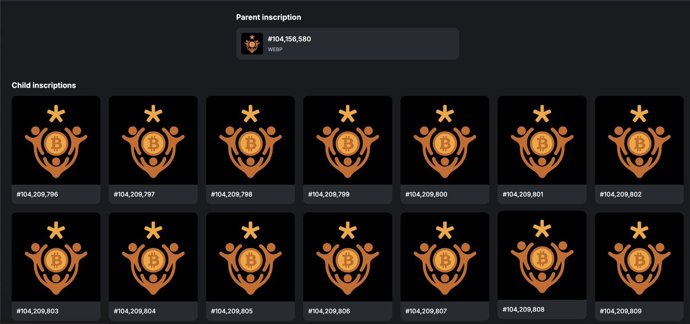690x324 pixels.
Task: Open the thumbnail of child inscription #104,209,803
Action: coord(56,257)
